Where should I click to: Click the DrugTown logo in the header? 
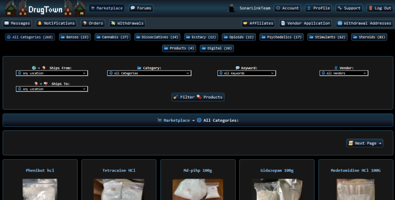click(45, 8)
